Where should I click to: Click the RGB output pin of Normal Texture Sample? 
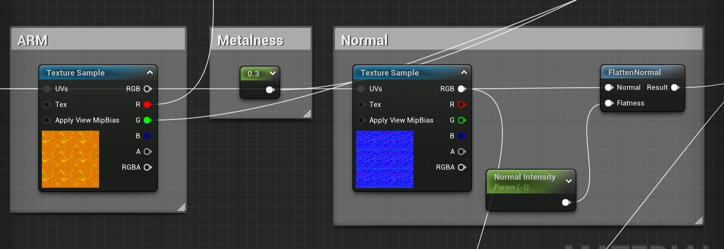click(461, 89)
